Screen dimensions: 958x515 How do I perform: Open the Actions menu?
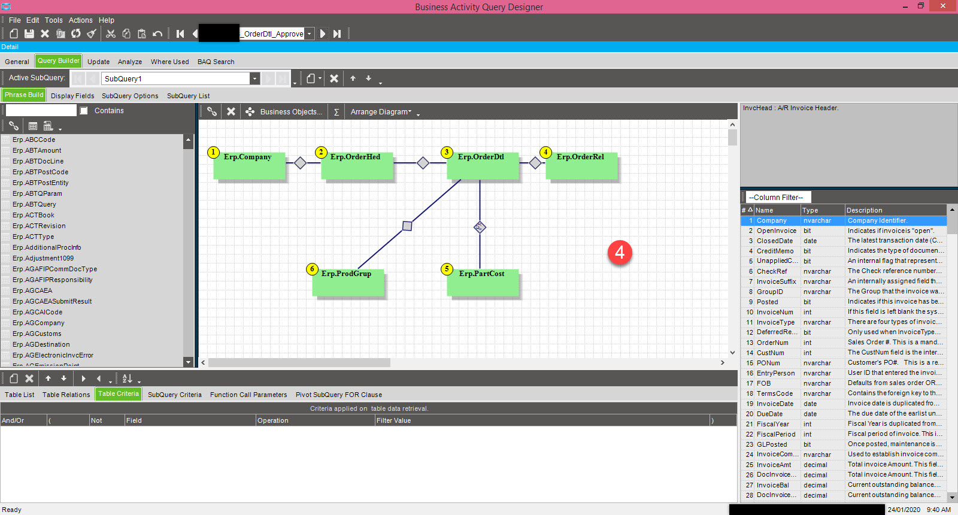pyautogui.click(x=81, y=20)
